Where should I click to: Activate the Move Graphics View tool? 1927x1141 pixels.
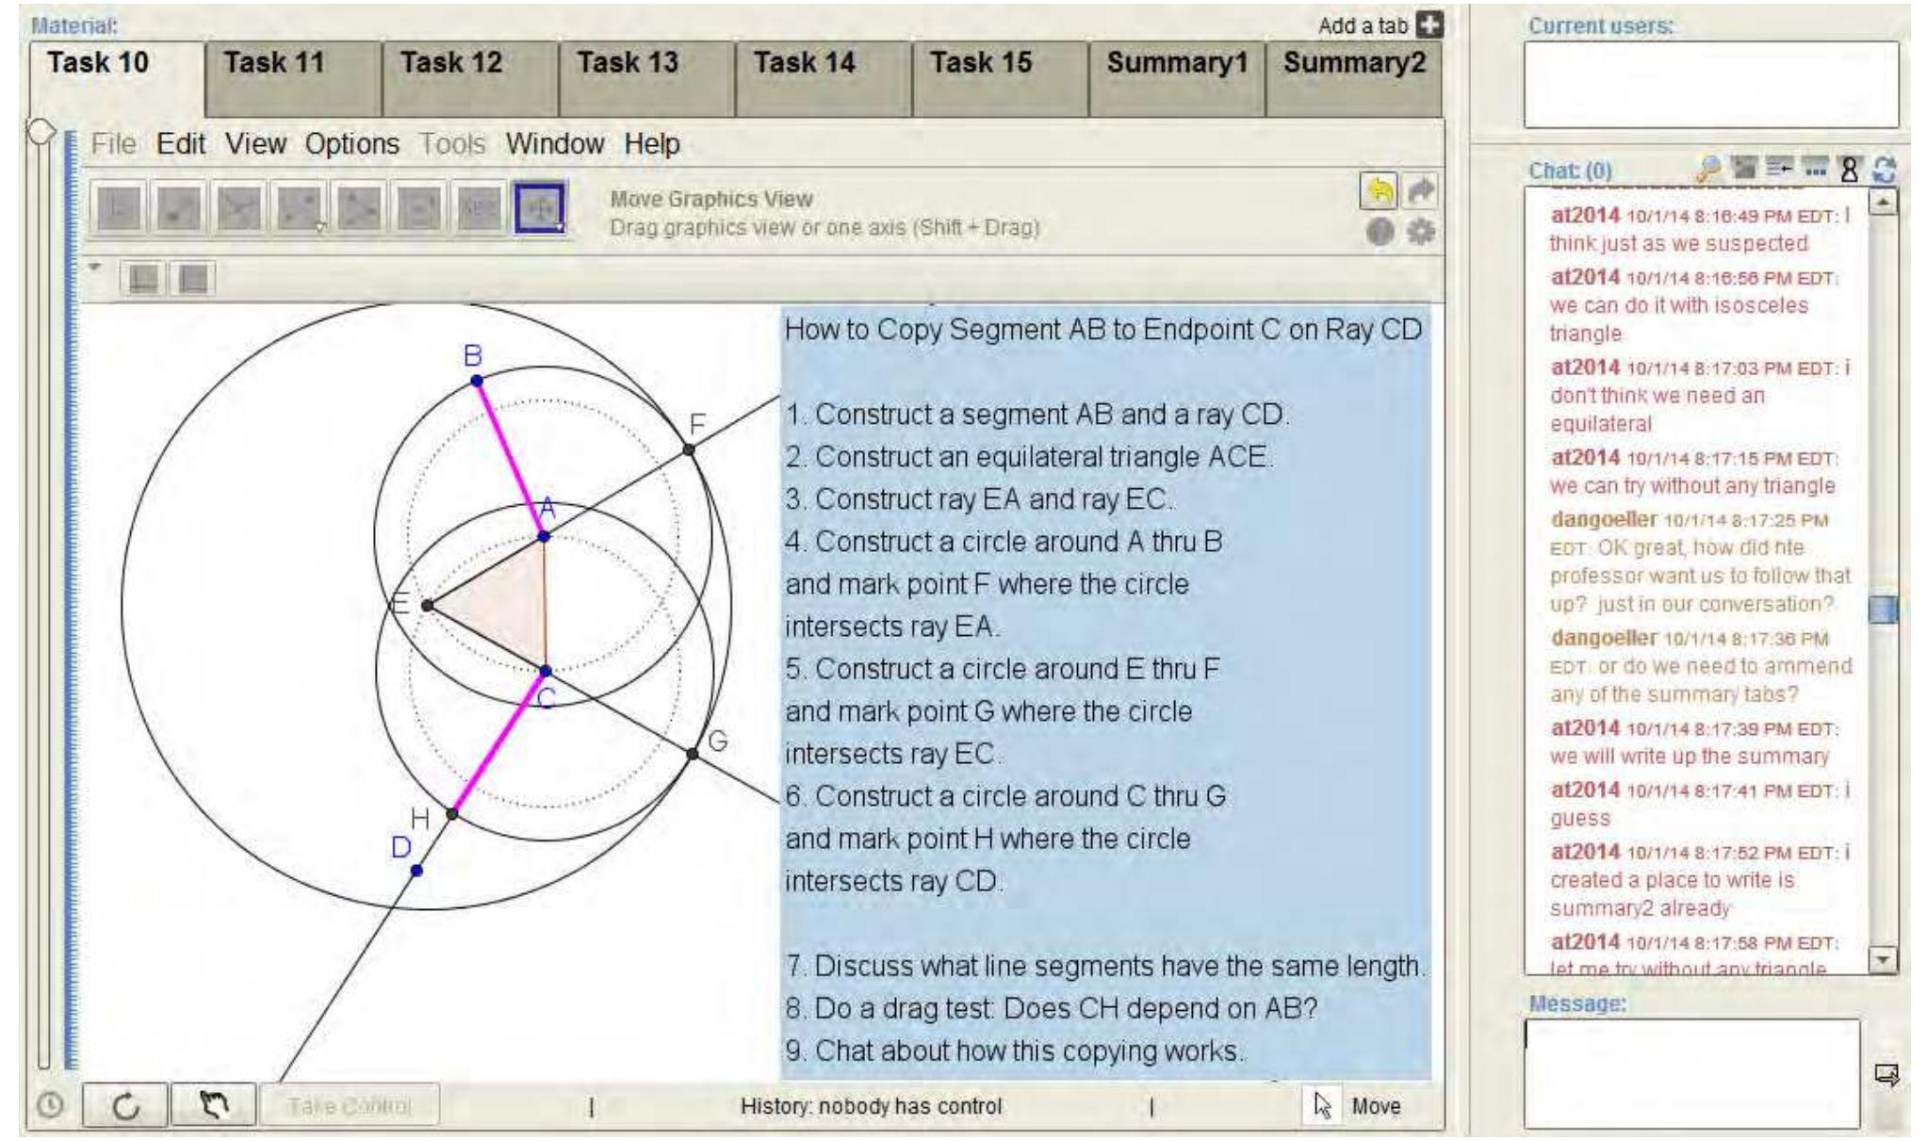pos(539,205)
